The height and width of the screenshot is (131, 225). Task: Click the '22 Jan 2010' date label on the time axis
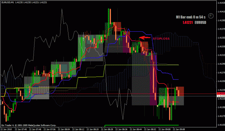[x=6, y=129]
